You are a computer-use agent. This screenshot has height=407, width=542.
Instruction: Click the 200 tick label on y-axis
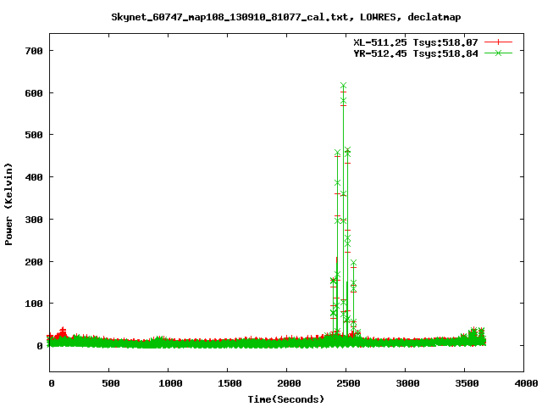coord(34,262)
